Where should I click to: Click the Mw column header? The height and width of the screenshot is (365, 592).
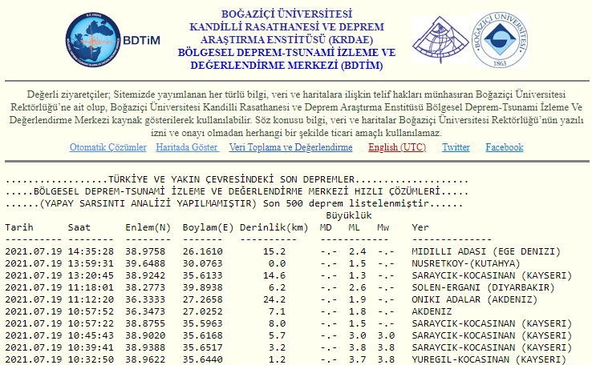pos(383,227)
